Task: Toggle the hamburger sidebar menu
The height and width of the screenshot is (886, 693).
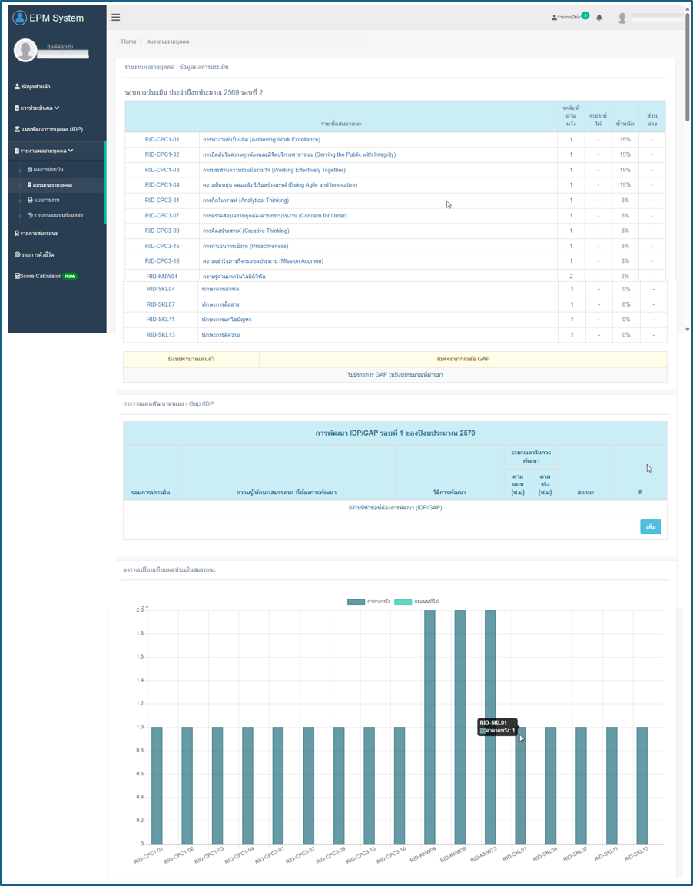Action: tap(116, 17)
